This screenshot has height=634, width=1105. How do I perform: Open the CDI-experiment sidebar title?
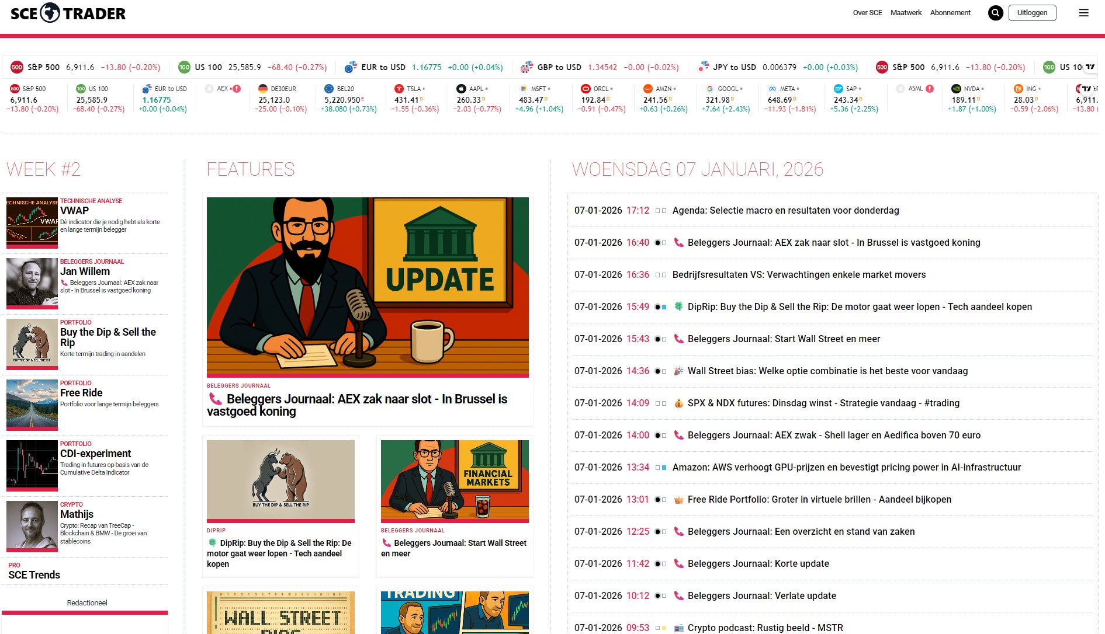95,454
